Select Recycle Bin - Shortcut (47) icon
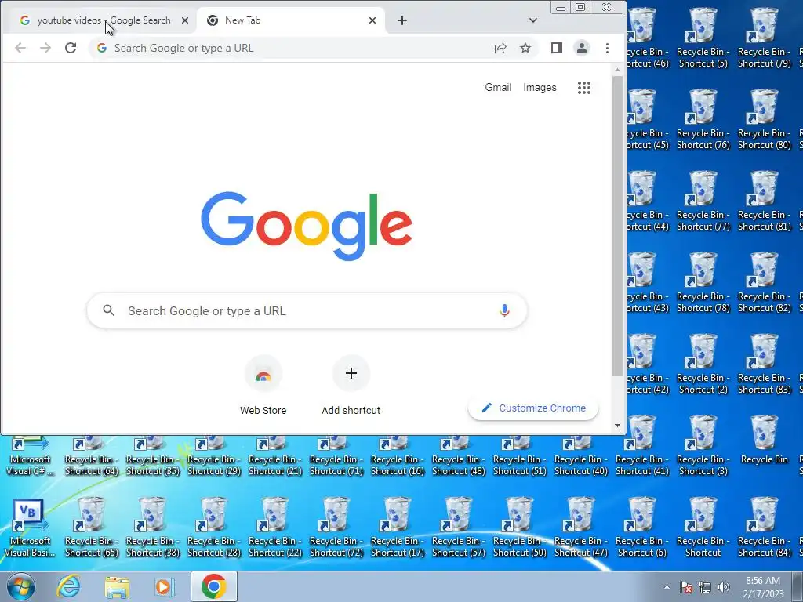This screenshot has height=602, width=803. [x=581, y=528]
